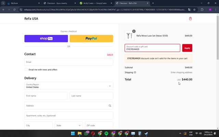Click the ZIP code field
The height and width of the screenshot is (137, 219).
[x=99, y=125]
